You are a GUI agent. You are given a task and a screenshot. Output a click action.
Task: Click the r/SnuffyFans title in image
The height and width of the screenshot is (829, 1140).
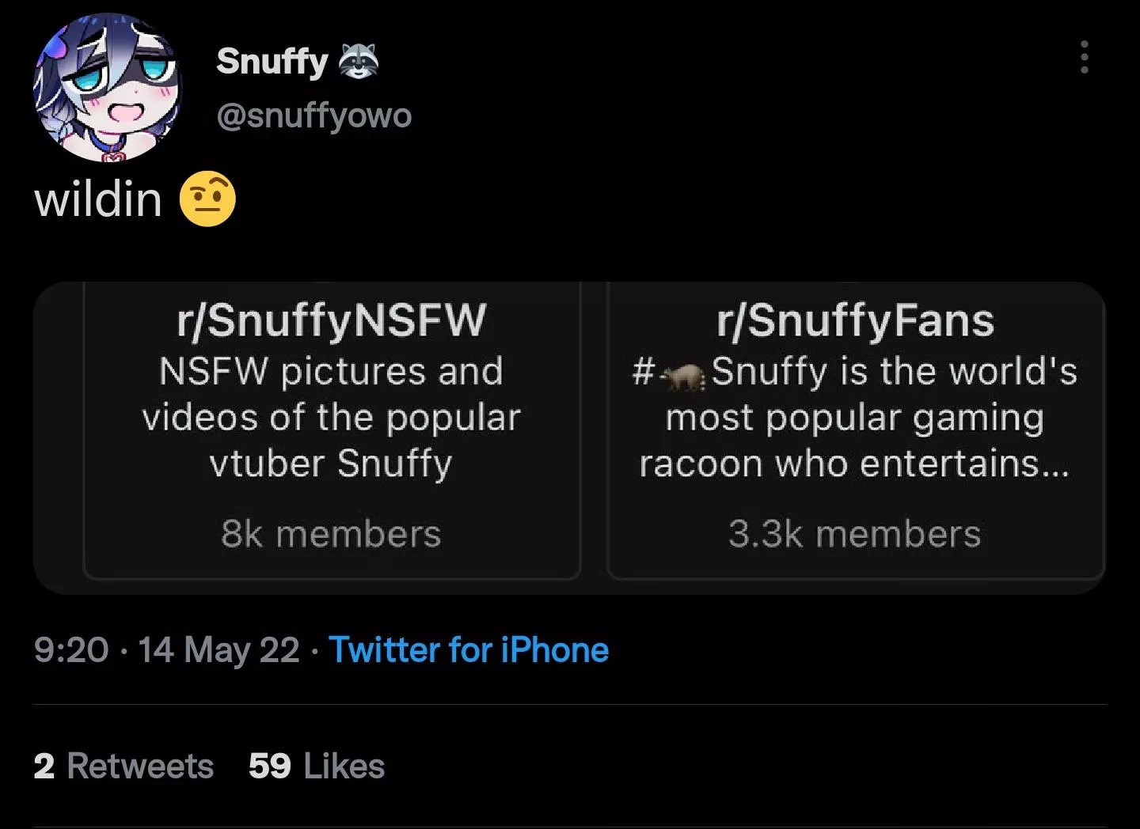pyautogui.click(x=855, y=320)
